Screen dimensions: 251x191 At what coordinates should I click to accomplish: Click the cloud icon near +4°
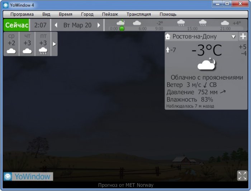pyautogui.click(x=225, y=23)
